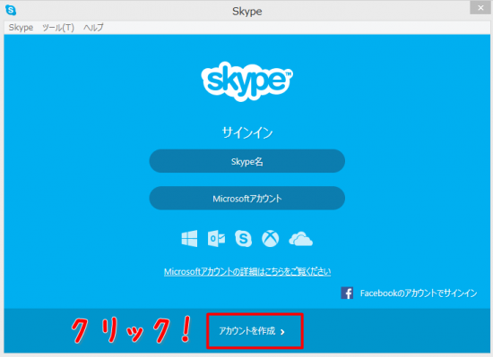The width and height of the screenshot is (493, 357).
Task: Close the Skype window
Action: point(480,8)
